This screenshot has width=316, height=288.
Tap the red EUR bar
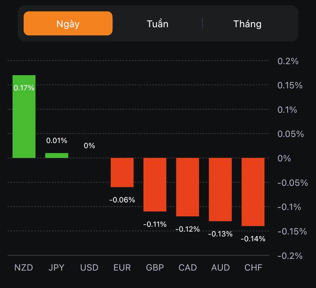[122, 172]
